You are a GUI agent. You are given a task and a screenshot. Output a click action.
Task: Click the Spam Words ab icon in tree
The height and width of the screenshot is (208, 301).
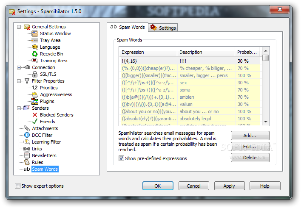(27, 169)
